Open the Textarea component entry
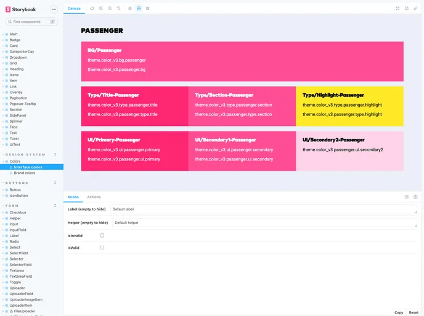 point(17,270)
